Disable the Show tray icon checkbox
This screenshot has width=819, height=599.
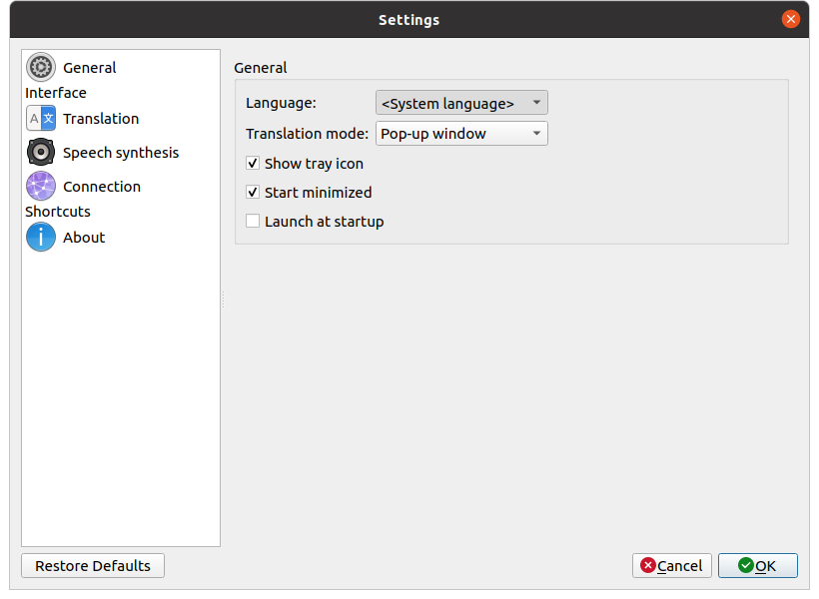click(253, 163)
